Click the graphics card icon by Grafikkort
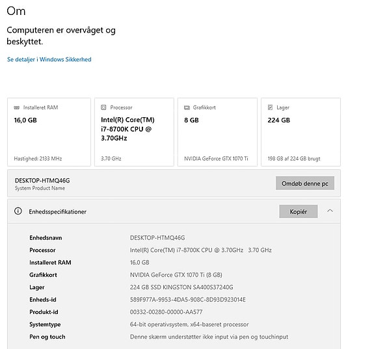Screen dimensions: 374x349 (187, 107)
